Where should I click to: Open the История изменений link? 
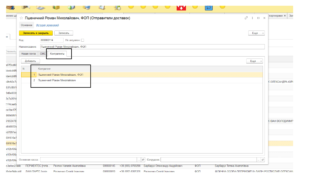47,25
